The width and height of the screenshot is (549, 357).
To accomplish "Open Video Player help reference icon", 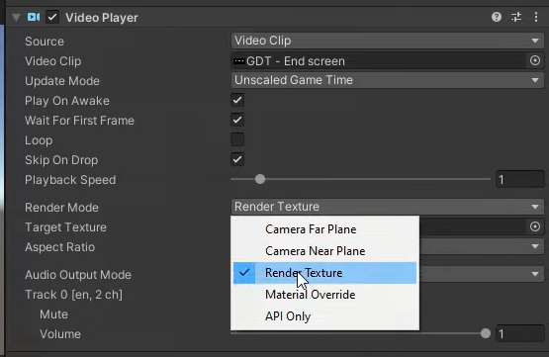I will [497, 17].
